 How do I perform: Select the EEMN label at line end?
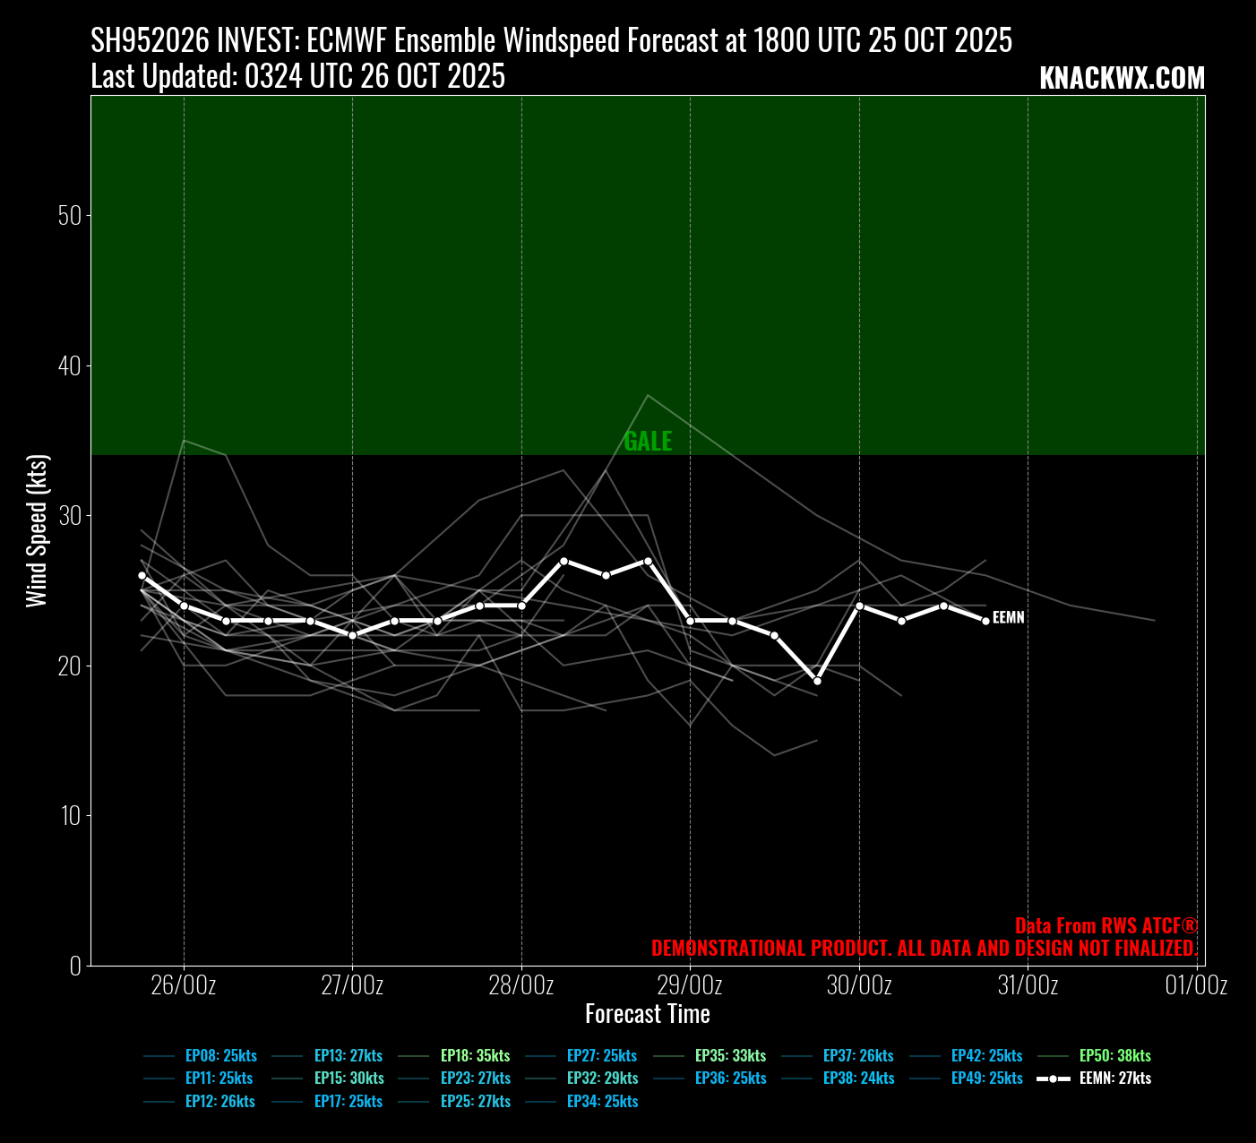click(x=1008, y=618)
